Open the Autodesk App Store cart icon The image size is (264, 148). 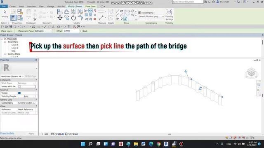[238, 2]
